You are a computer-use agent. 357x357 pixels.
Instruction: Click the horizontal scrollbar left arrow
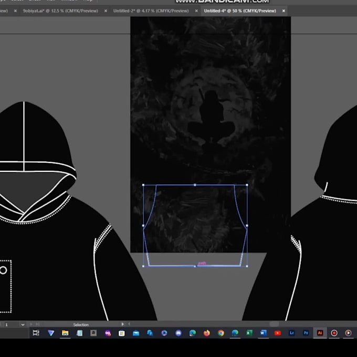click(x=129, y=324)
